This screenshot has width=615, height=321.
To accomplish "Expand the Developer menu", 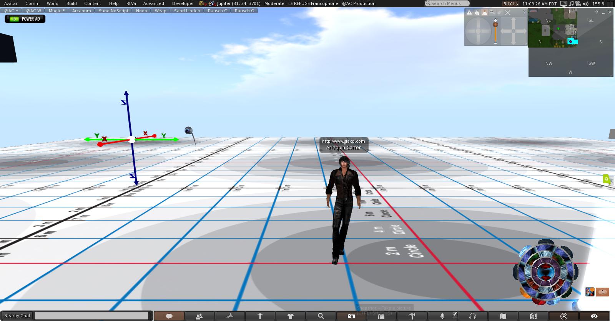I will (183, 3).
